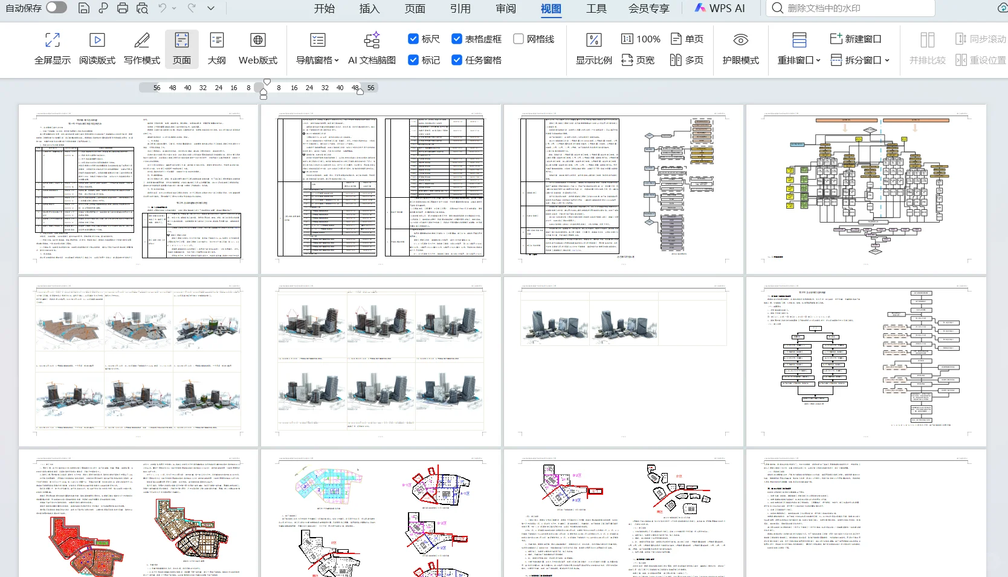Open the 审阅 tab
The height and width of the screenshot is (577, 1008).
click(506, 8)
